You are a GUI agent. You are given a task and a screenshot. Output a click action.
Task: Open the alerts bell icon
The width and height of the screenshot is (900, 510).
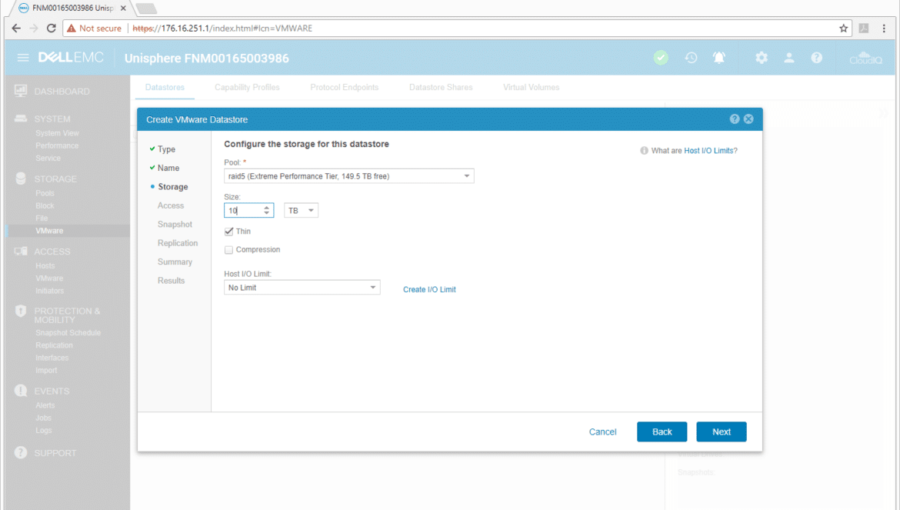[718, 58]
